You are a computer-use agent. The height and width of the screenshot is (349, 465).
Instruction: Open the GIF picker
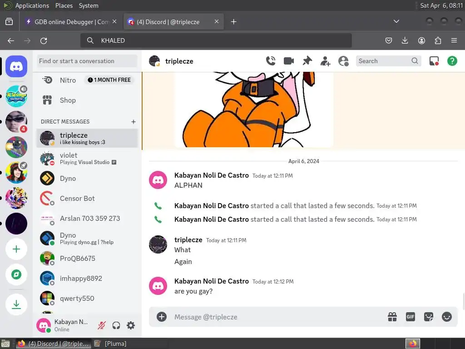tap(411, 317)
